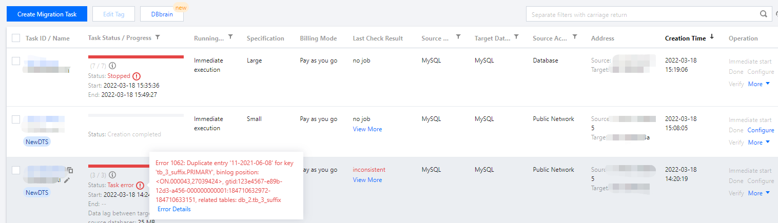The height and width of the screenshot is (223, 778).
Task: Open the More menu for second task
Action: (759, 143)
